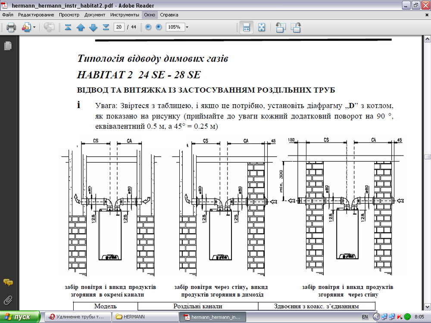Open the Attachments paperclip panel

(x=7, y=300)
